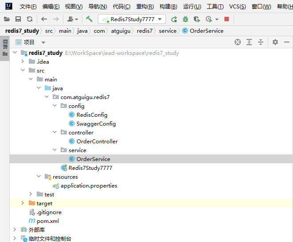Stop the running app with red square
The height and width of the screenshot is (242, 293).
(x=227, y=19)
